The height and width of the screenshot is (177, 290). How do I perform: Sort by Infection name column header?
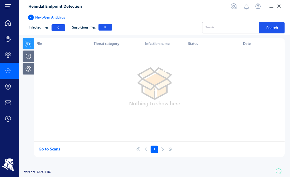(157, 44)
